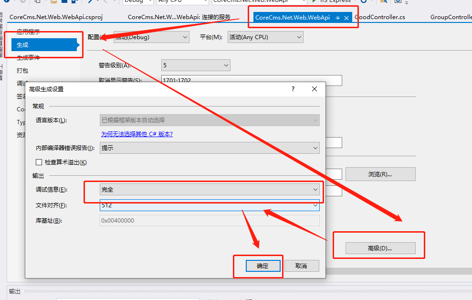Switch to the CoreCms.Net.Web.WebApi.csproj tab
This screenshot has height=300, width=472.
point(56,17)
